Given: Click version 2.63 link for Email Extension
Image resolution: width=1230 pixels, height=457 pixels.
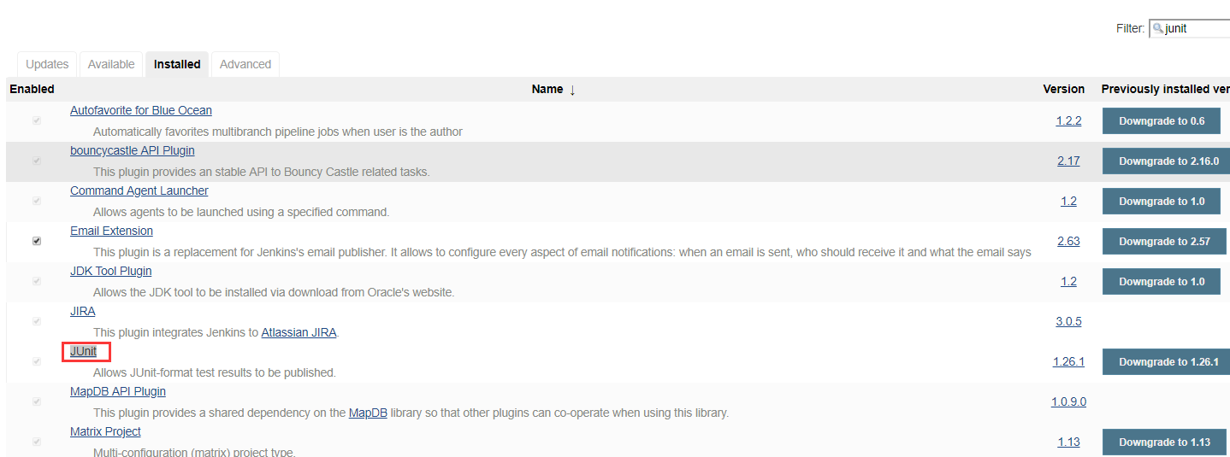Looking at the screenshot, I should coord(1068,241).
